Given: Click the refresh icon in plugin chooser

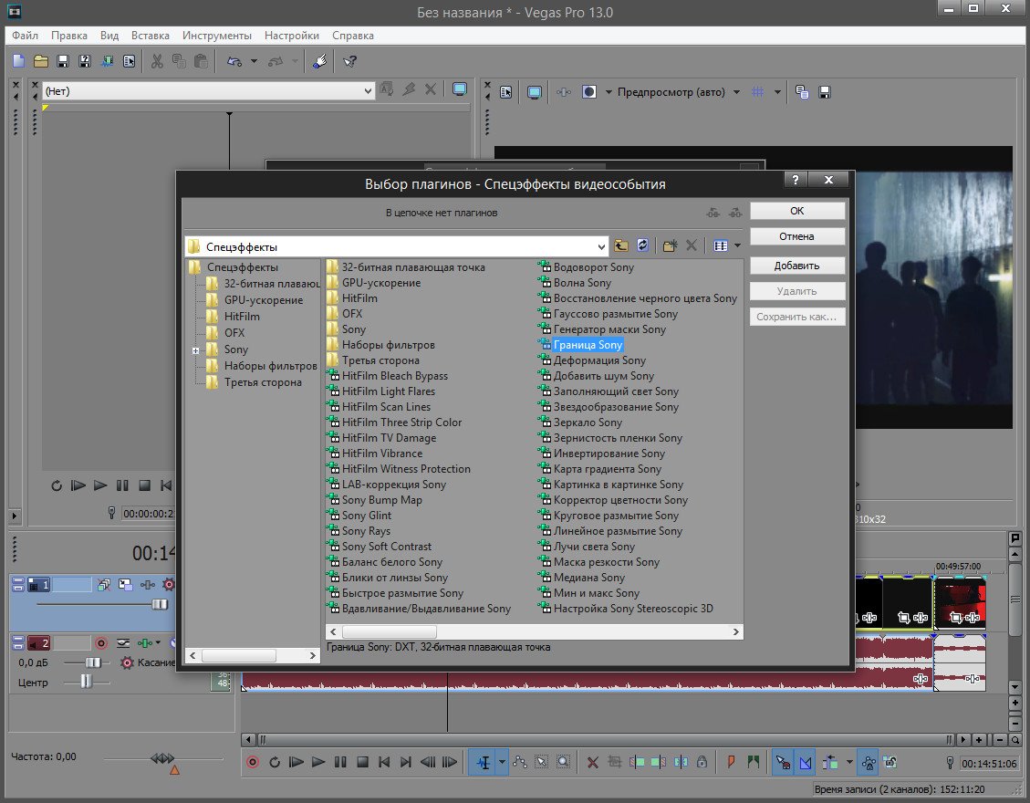Looking at the screenshot, I should [x=642, y=245].
